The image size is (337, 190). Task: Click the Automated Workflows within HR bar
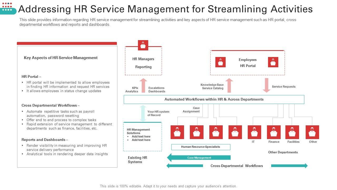[x=214, y=99]
